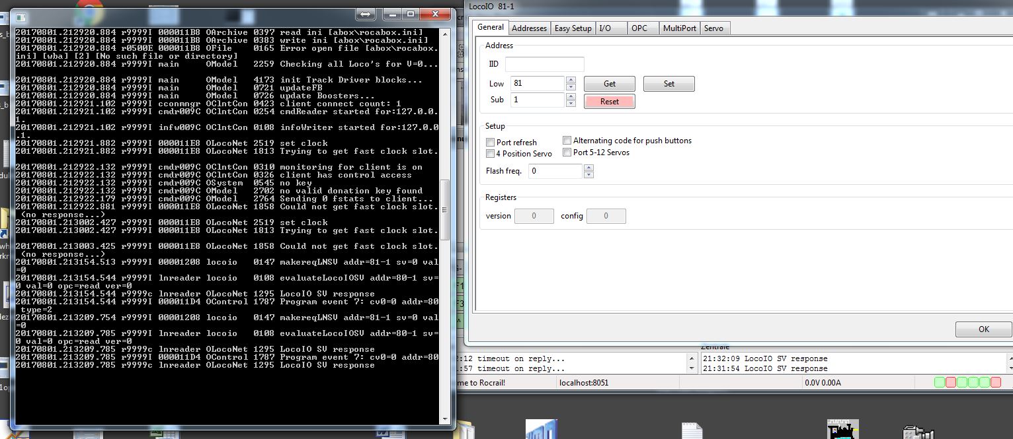1013x439 pixels.
Task: Open the text document desktop icon
Action: (692, 431)
